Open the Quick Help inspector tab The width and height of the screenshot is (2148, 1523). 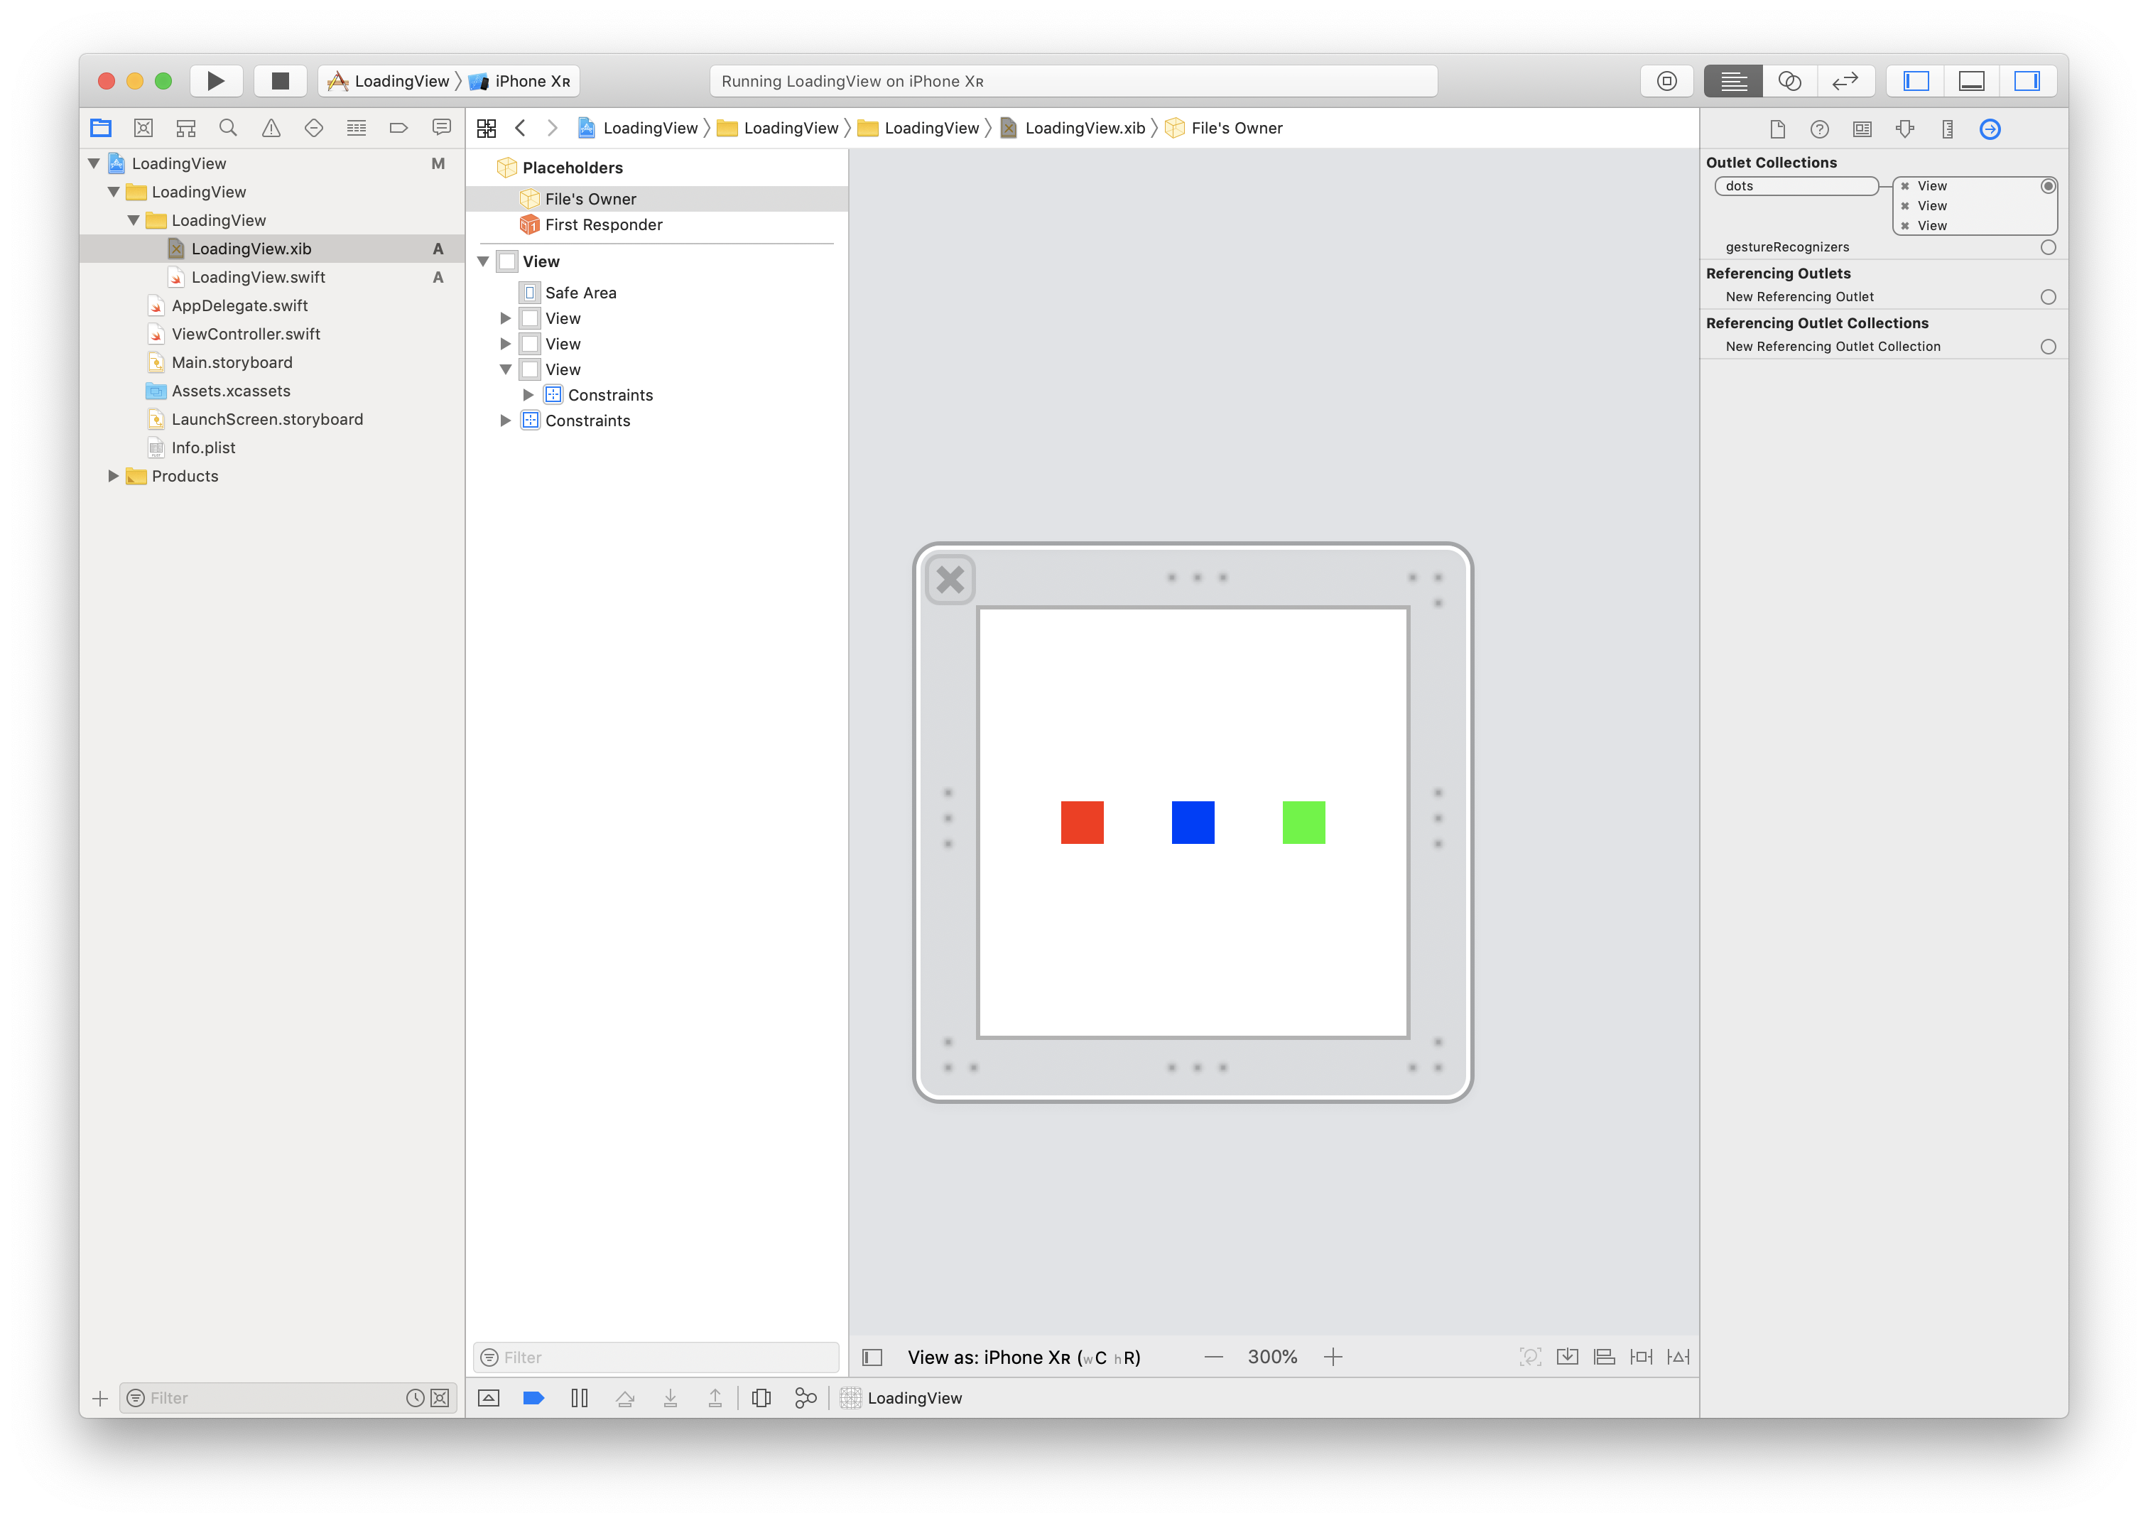pos(1819,129)
